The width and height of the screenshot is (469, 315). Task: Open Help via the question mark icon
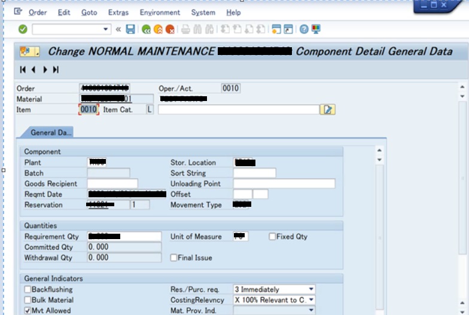304,29
